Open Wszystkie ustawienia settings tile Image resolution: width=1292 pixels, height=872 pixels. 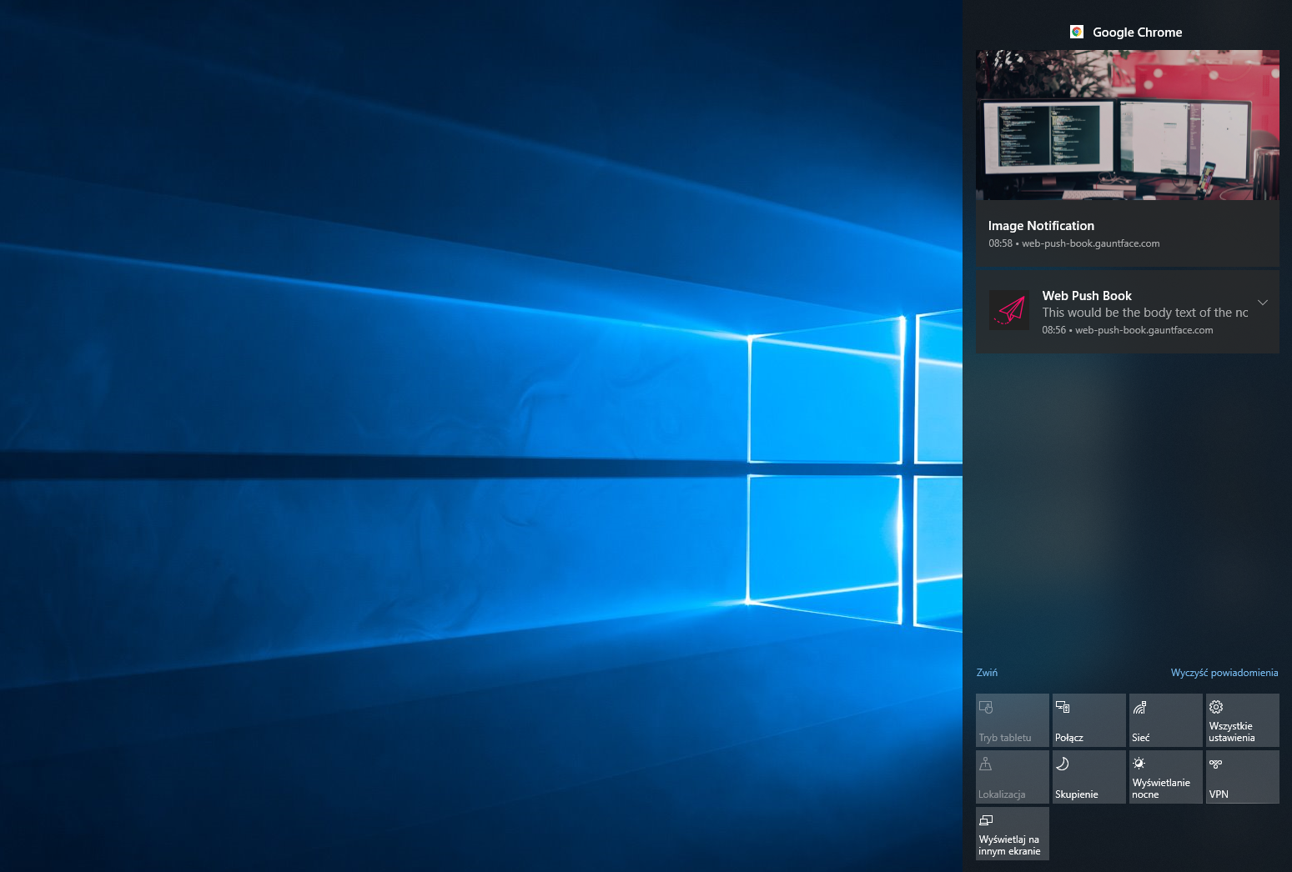(1243, 720)
